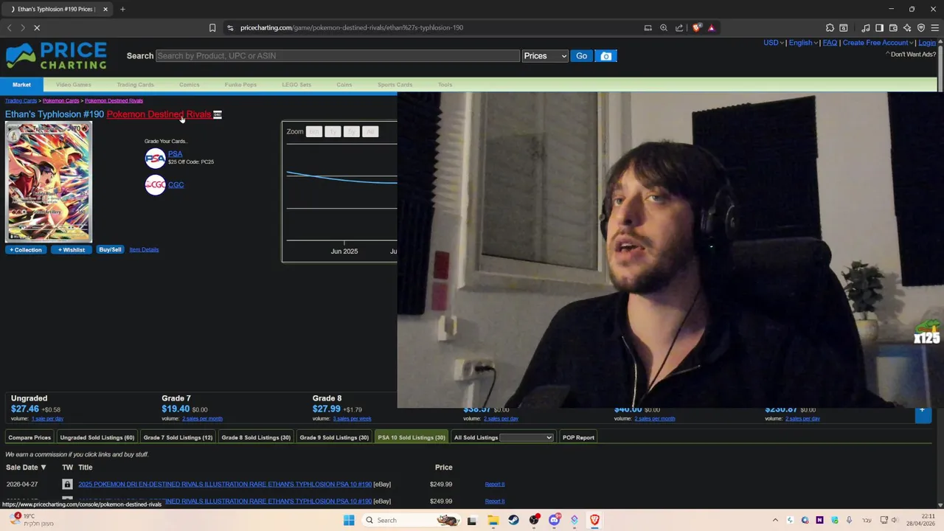Click the PriceCharting logo
The width and height of the screenshot is (944, 531).
[x=56, y=56]
